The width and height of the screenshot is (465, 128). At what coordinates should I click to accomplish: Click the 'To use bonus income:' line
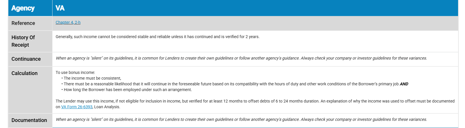[x=75, y=72]
